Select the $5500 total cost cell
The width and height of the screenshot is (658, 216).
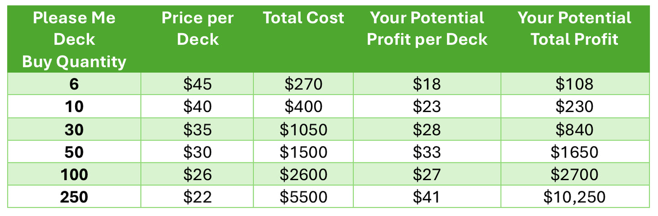303,196
